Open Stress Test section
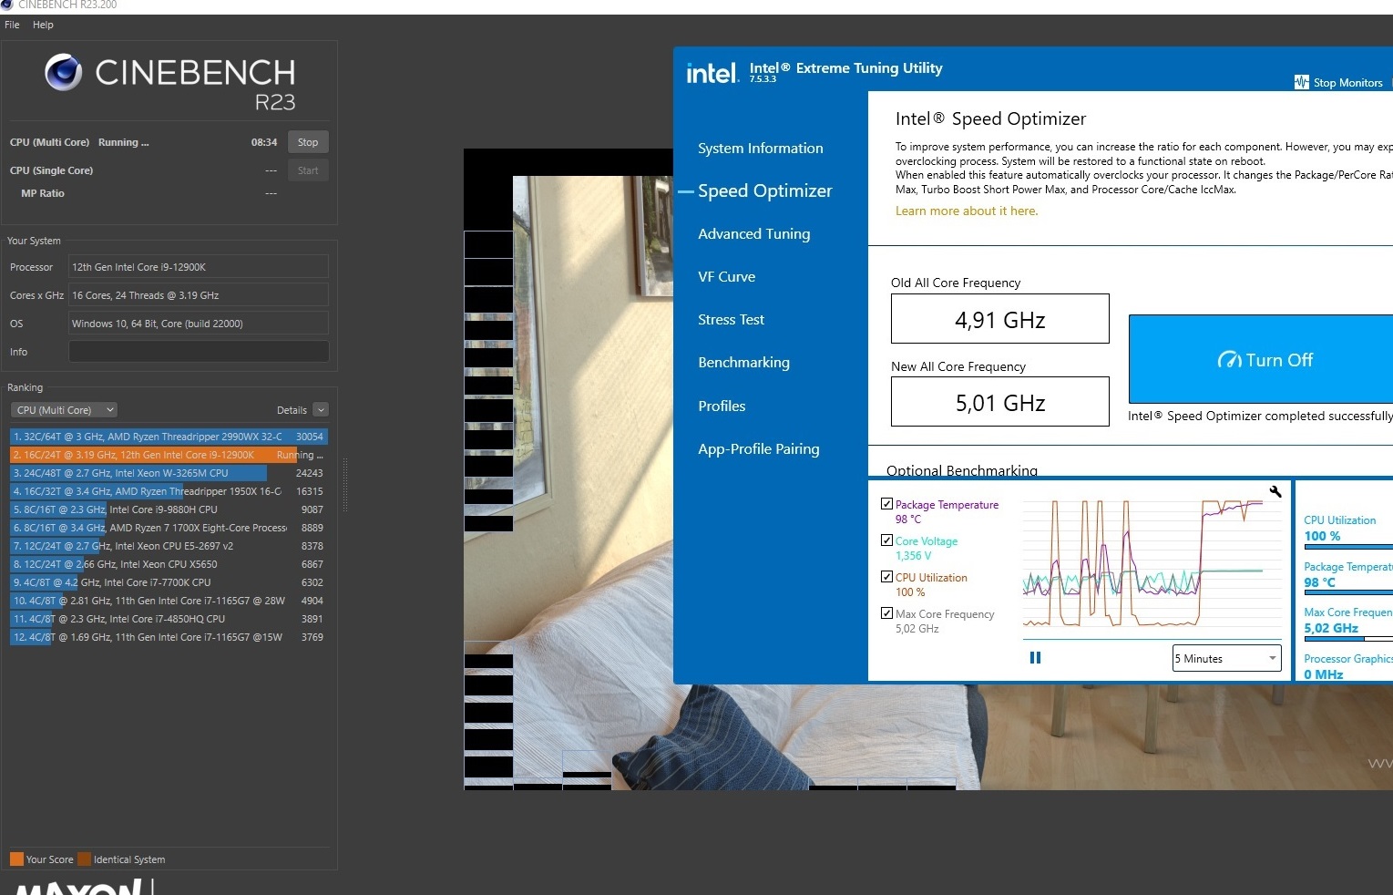Screen dimensions: 1393x895 click(731, 319)
